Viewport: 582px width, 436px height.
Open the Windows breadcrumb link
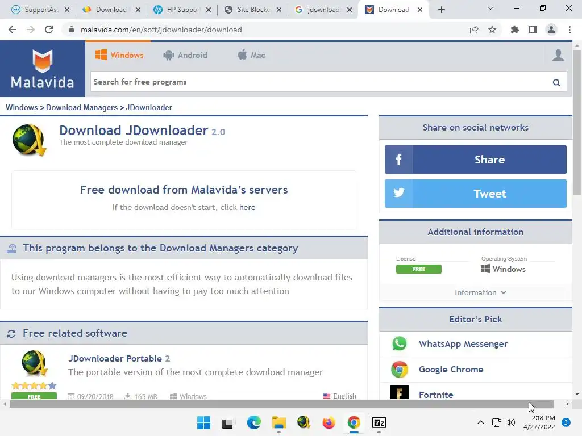click(x=22, y=107)
